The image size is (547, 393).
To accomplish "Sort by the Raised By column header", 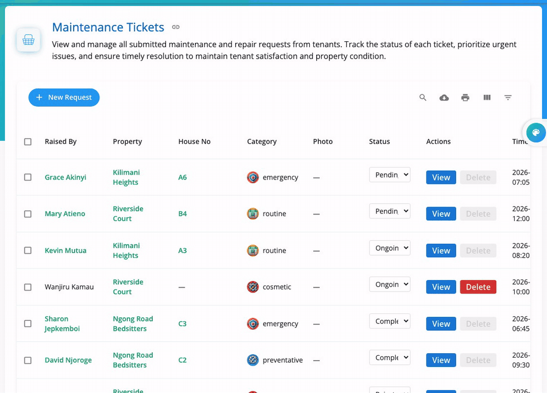I will (61, 141).
